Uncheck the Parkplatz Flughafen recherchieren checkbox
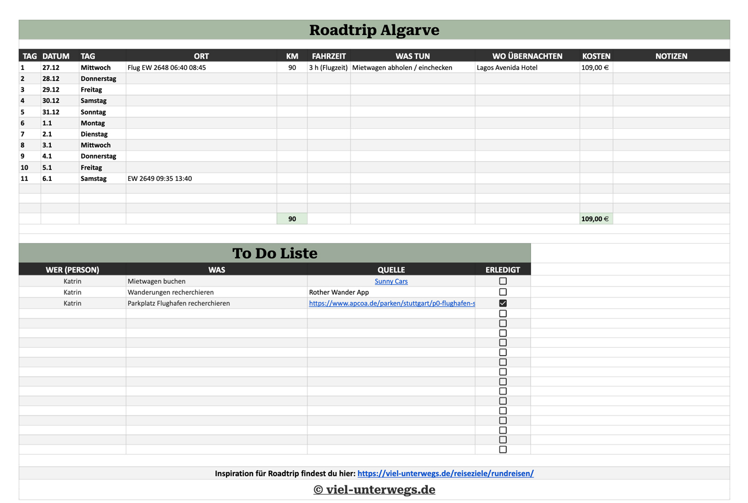 (503, 303)
